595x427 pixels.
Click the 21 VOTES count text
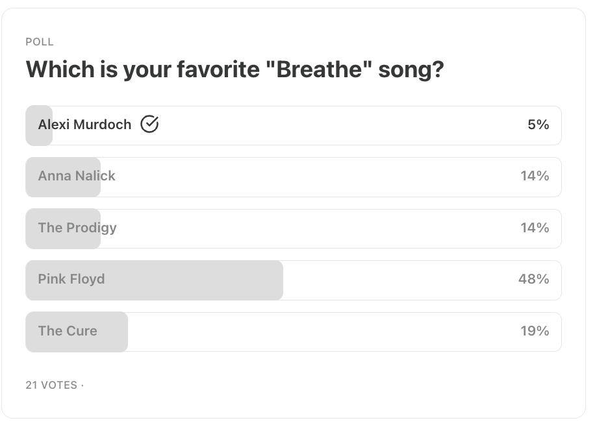51,385
